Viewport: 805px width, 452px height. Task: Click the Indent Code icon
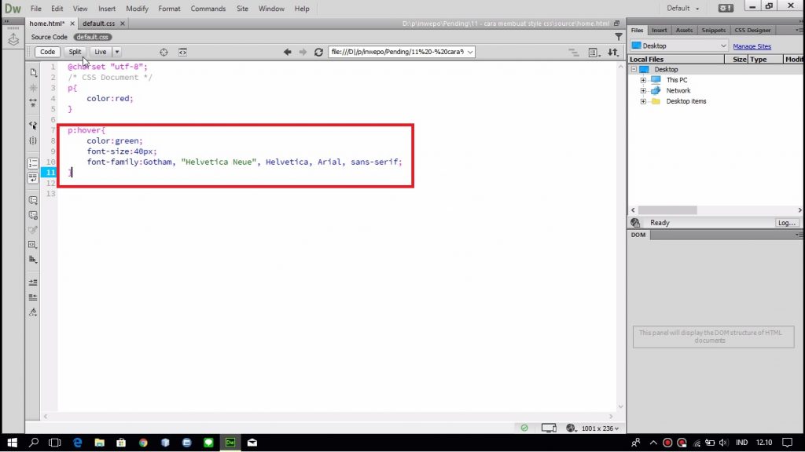[x=33, y=282]
